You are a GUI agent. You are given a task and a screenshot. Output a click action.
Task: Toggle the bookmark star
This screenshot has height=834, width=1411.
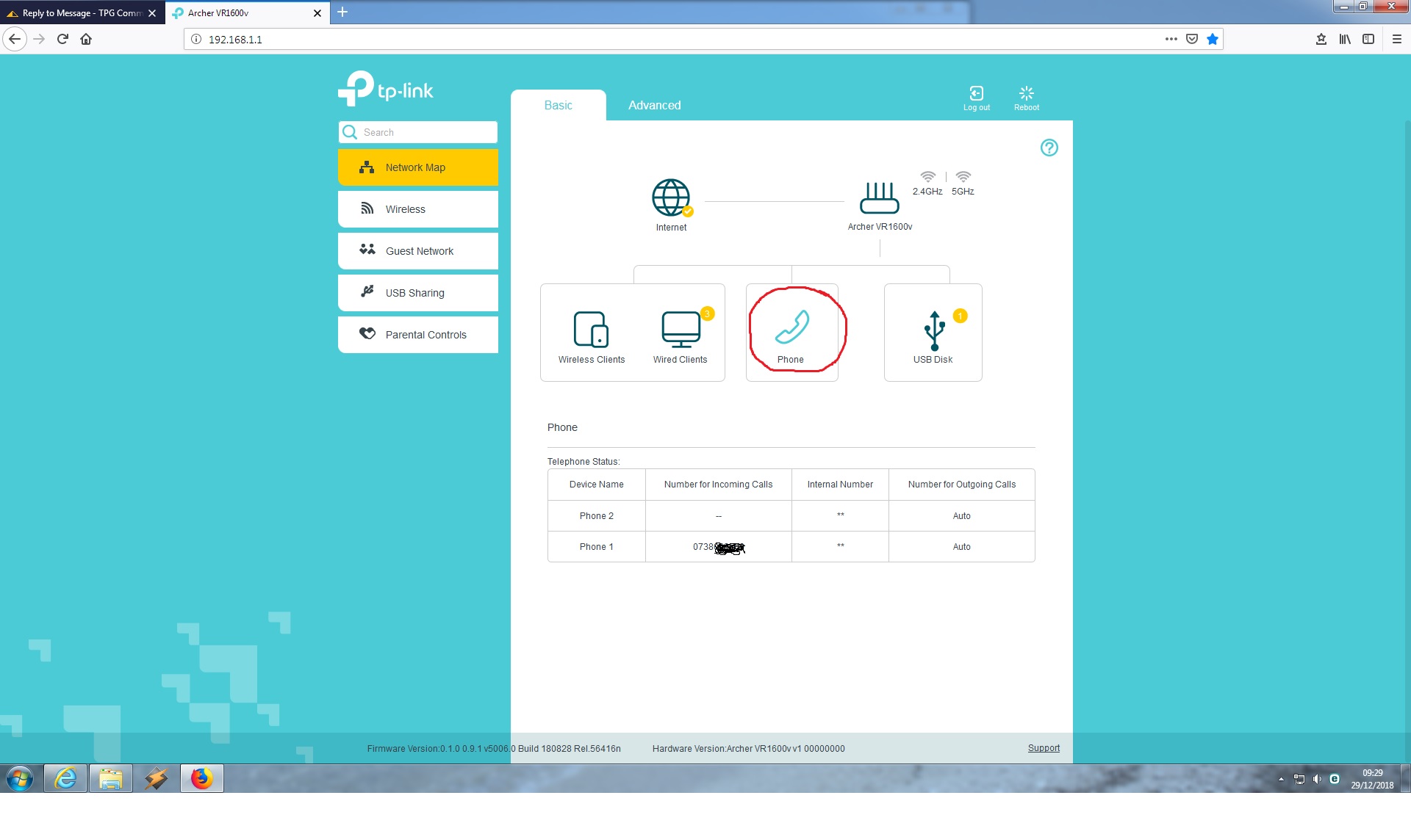point(1213,39)
